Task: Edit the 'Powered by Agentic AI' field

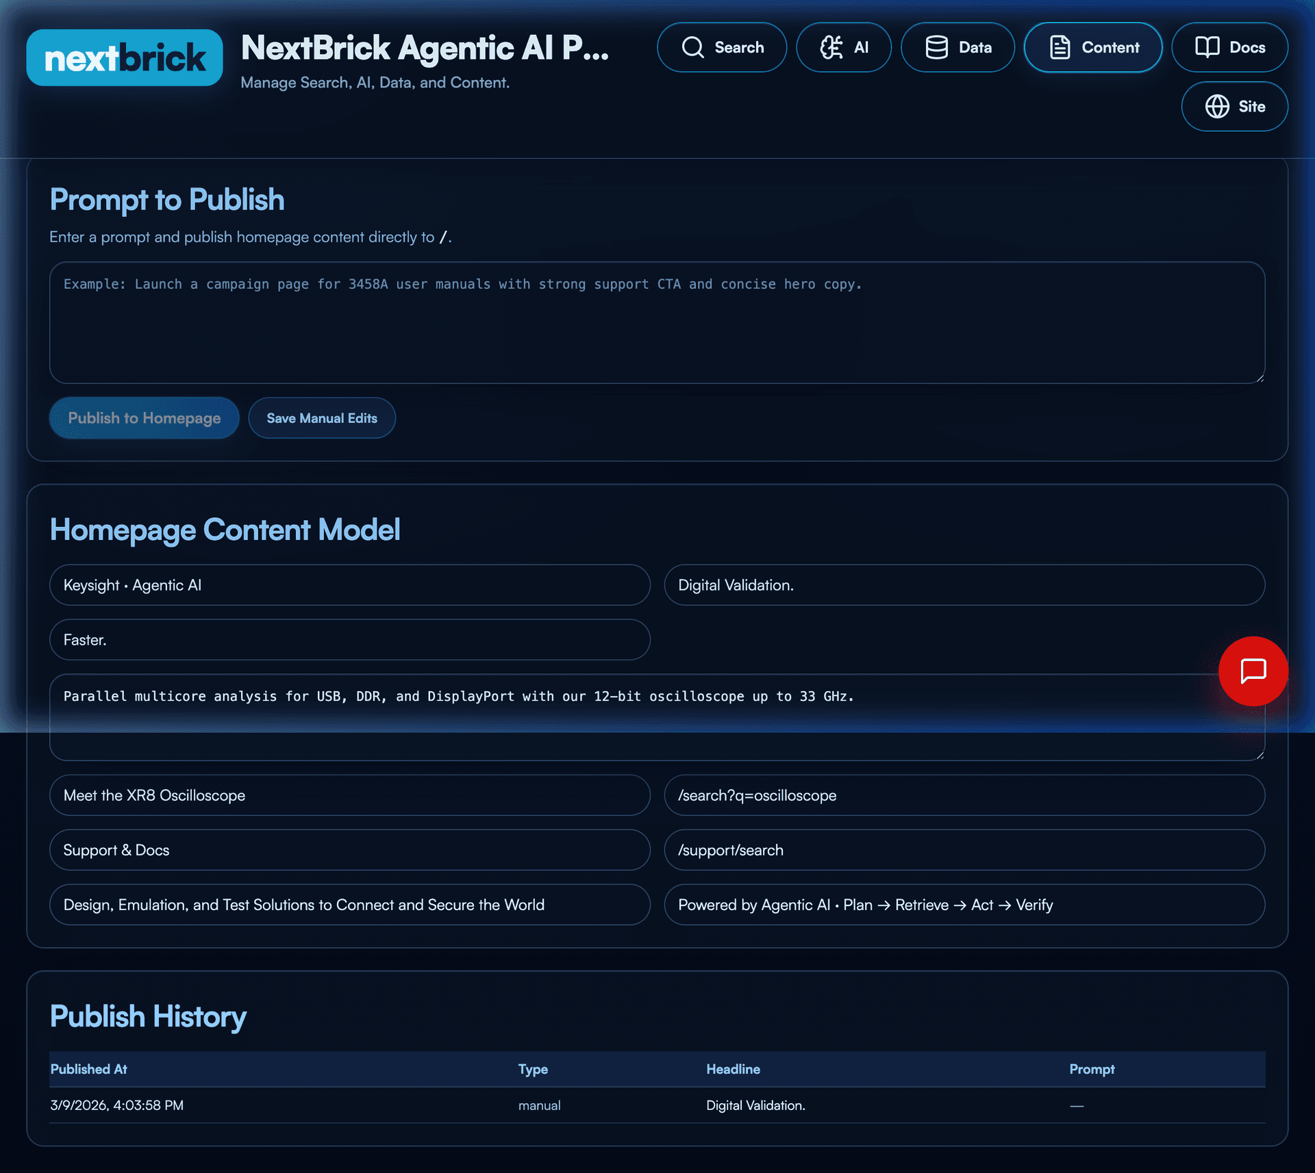Action: coord(965,905)
